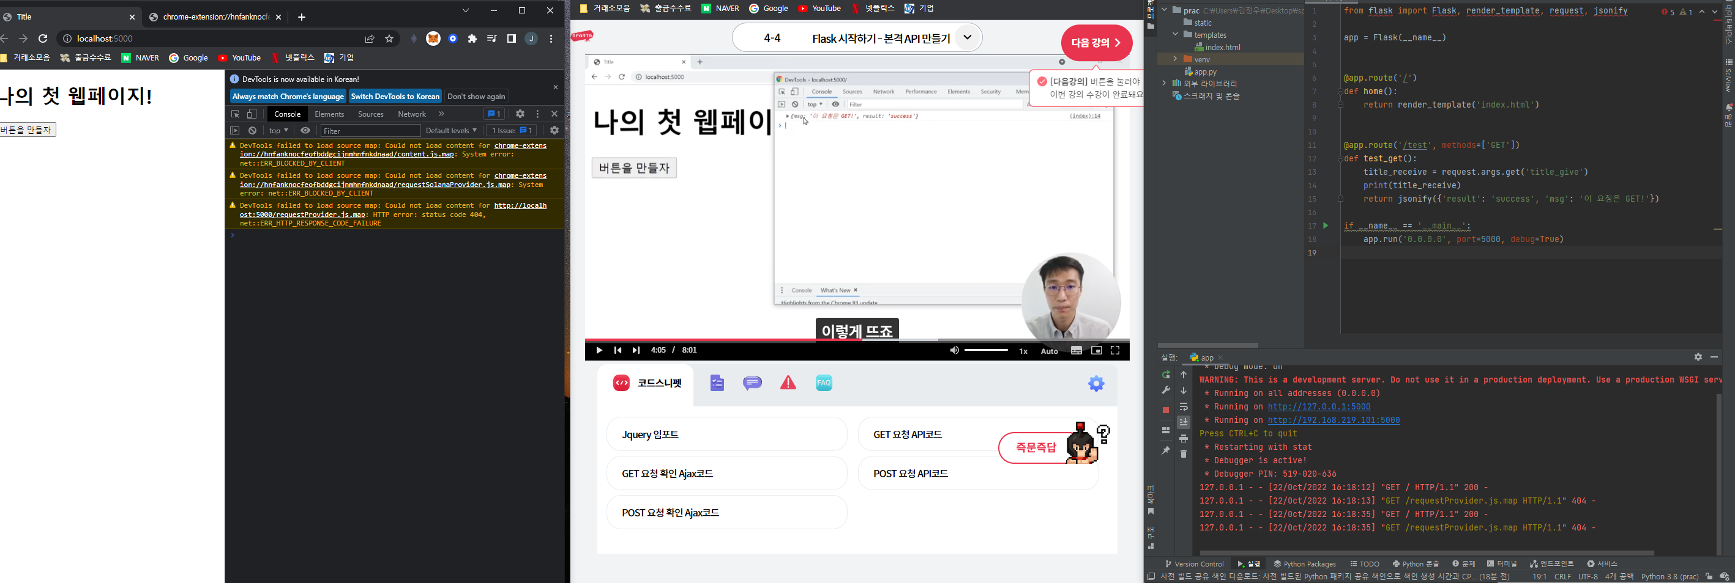The height and width of the screenshot is (583, 1735).
Task: Open the MetaMask fox extension
Action: [434, 39]
